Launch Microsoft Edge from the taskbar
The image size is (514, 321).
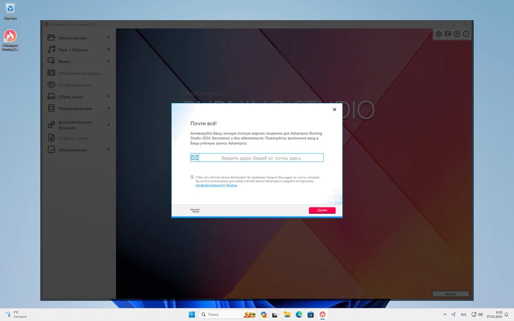299,314
